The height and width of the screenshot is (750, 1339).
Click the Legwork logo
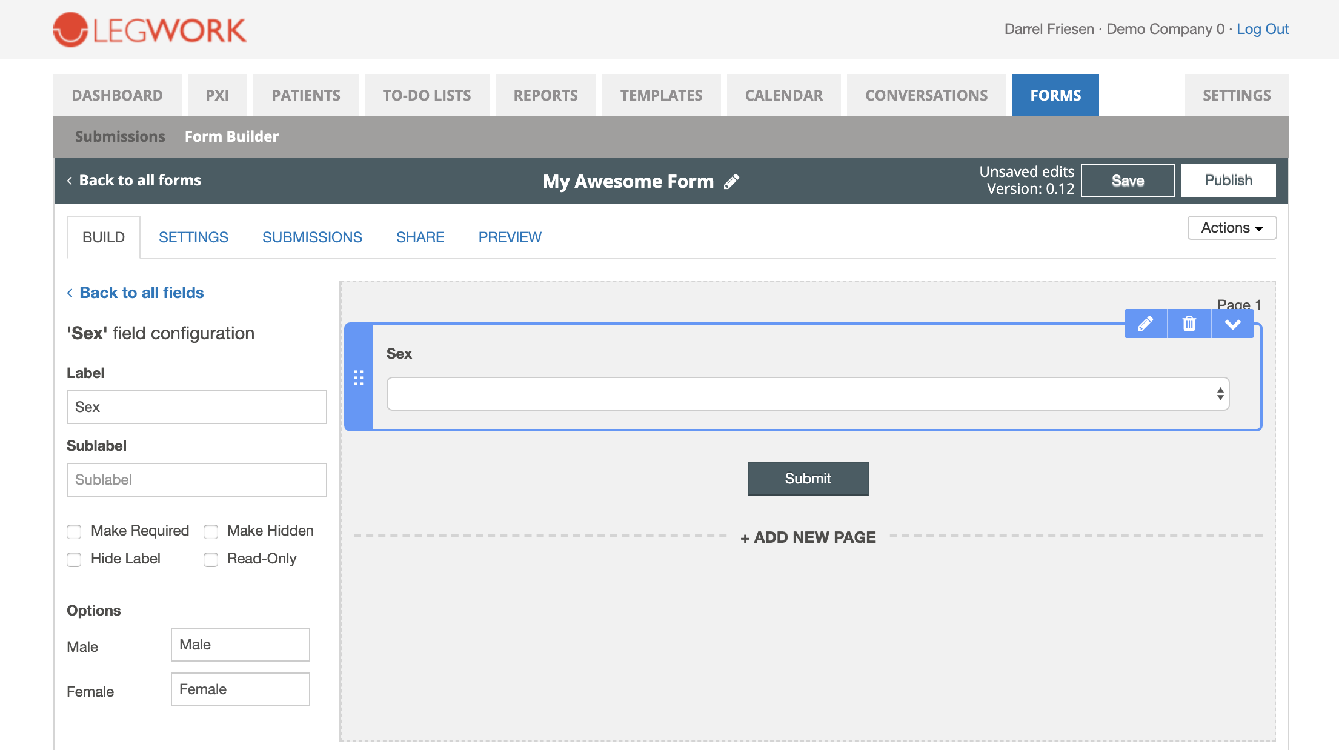tap(150, 30)
